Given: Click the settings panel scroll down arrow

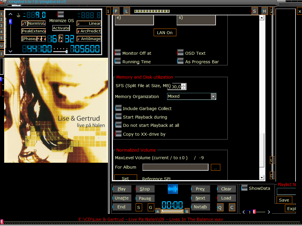Looking at the screenshot, I should [262, 177].
